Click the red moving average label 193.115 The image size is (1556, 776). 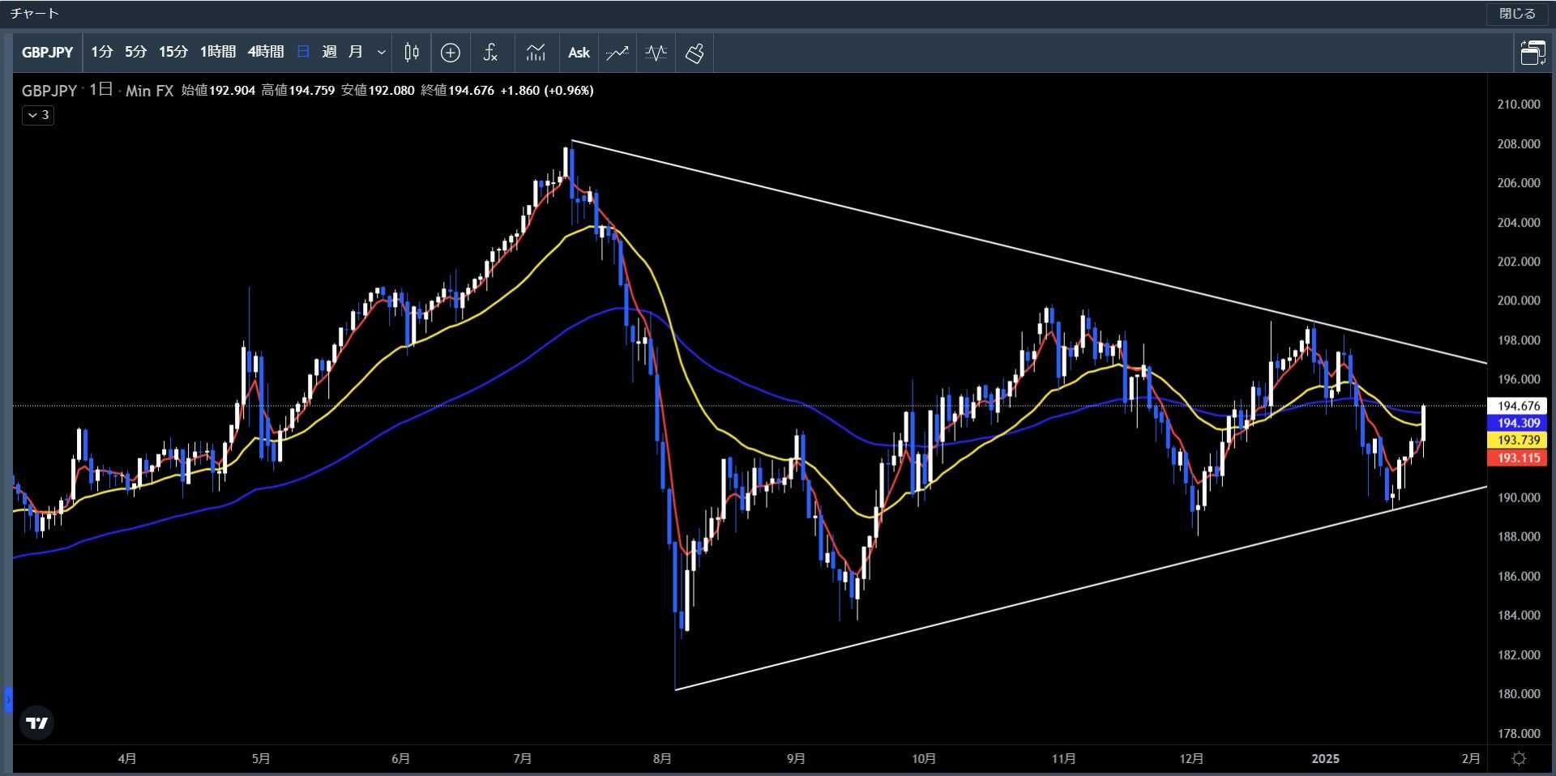pyautogui.click(x=1518, y=458)
